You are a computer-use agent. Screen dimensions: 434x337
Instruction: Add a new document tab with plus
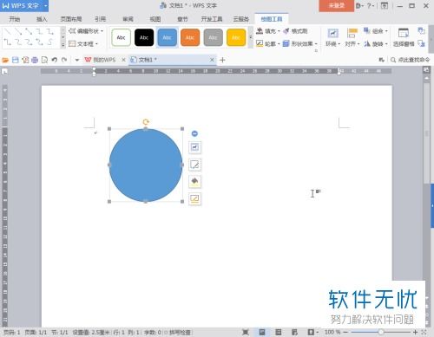(222, 60)
